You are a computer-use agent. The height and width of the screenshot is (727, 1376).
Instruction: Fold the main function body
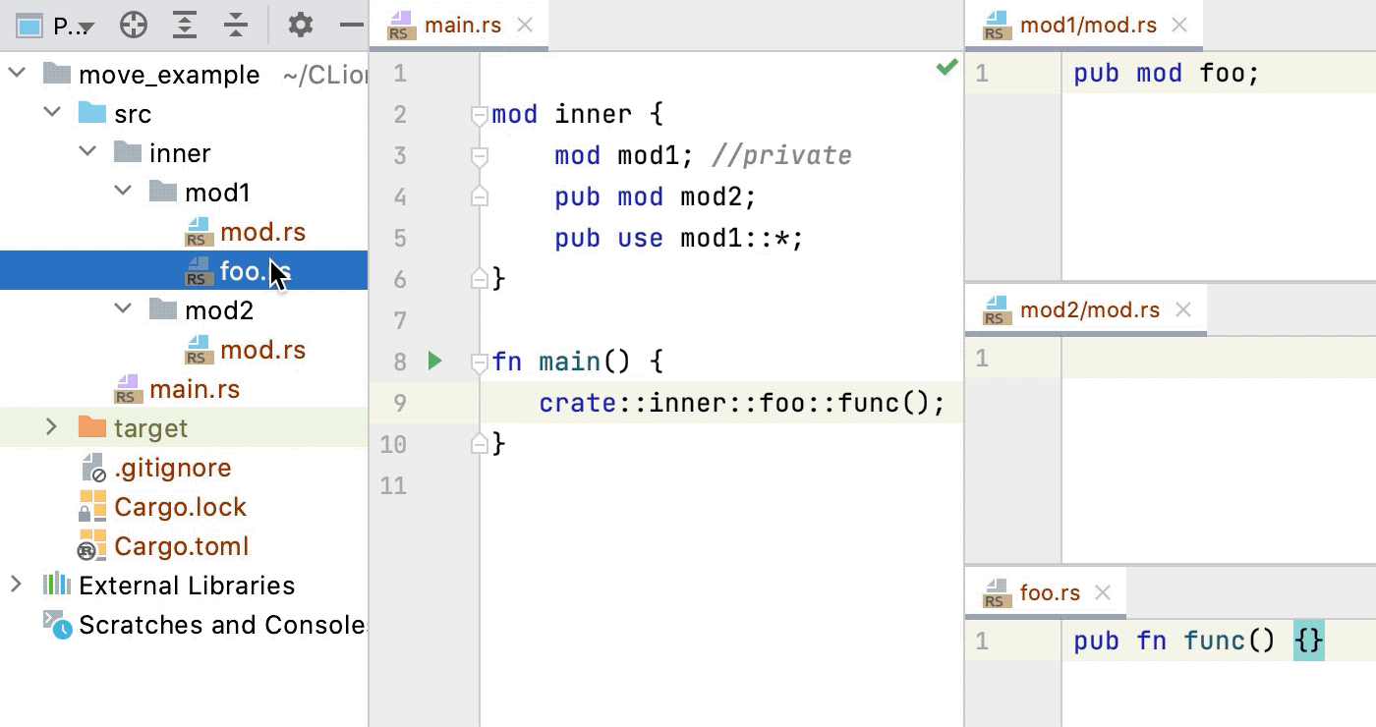pyautogui.click(x=479, y=362)
